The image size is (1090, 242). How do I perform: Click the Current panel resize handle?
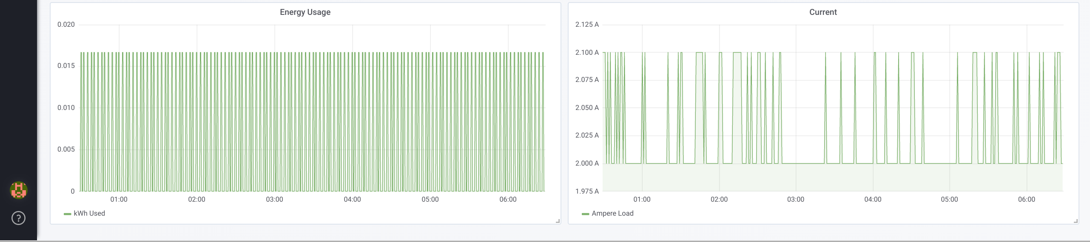coord(1076,221)
